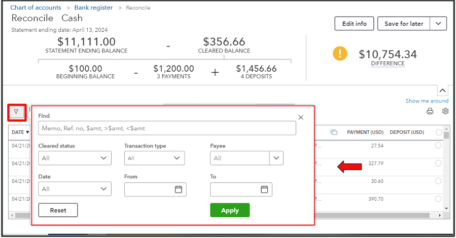The height and width of the screenshot is (238, 456).
Task: Open the Save for later arrow menu
Action: pos(438,24)
